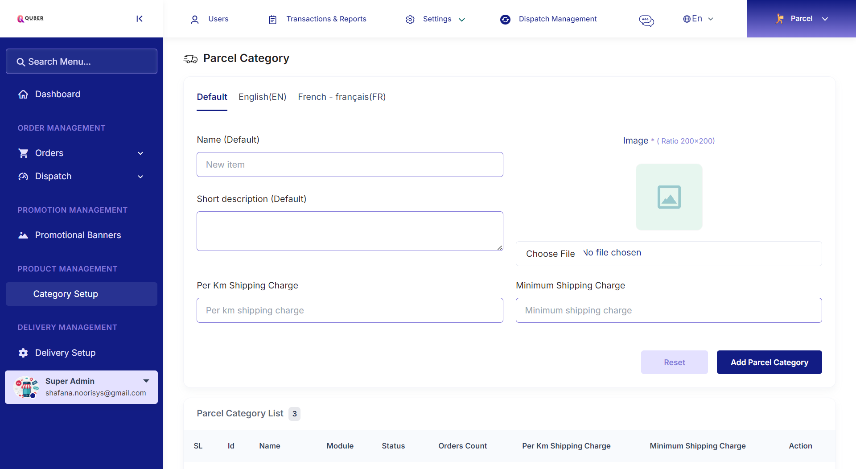Click the Delivery Setup gear icon
The image size is (856, 469).
23,353
